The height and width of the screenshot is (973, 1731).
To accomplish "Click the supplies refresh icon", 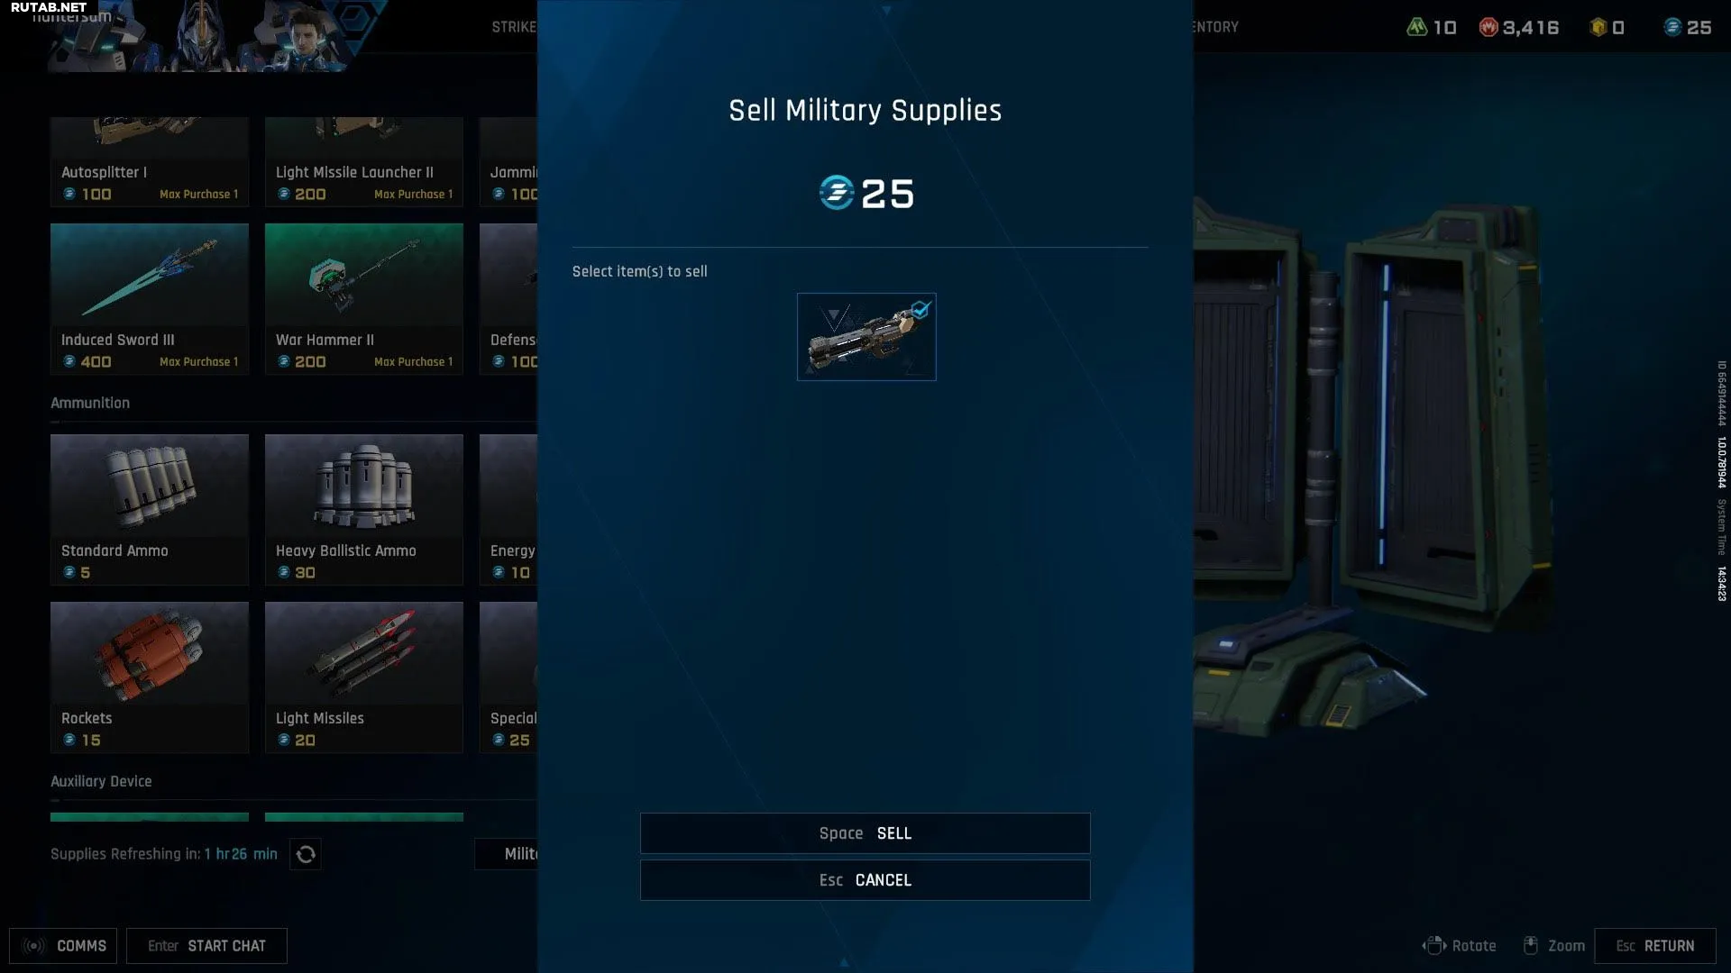I will click(306, 854).
